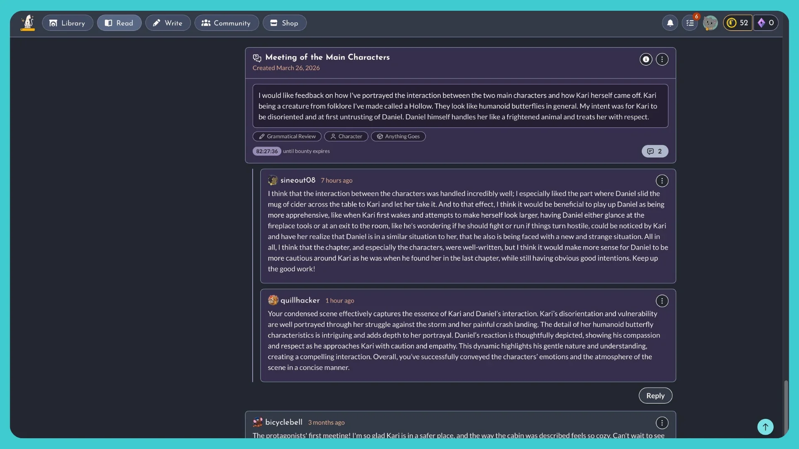Open your profile avatar menu
The height and width of the screenshot is (449, 799).
tap(710, 23)
